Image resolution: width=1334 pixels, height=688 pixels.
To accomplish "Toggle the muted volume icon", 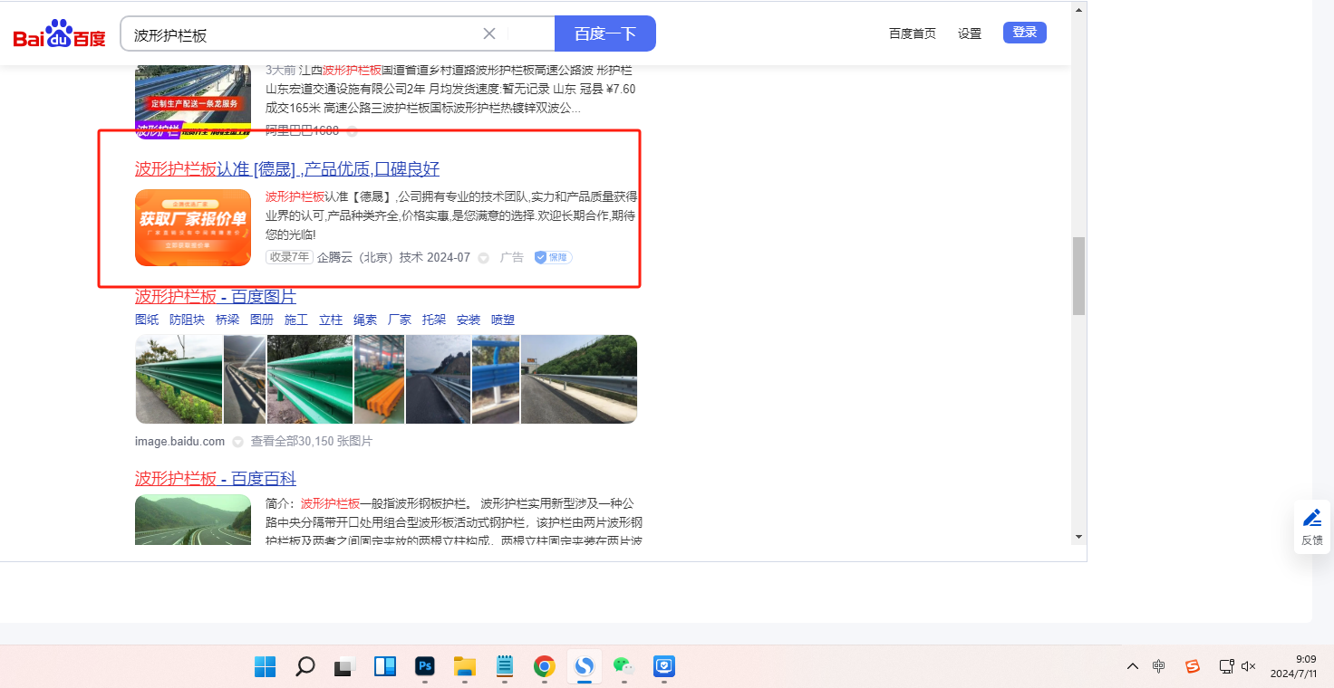I will tap(1248, 666).
